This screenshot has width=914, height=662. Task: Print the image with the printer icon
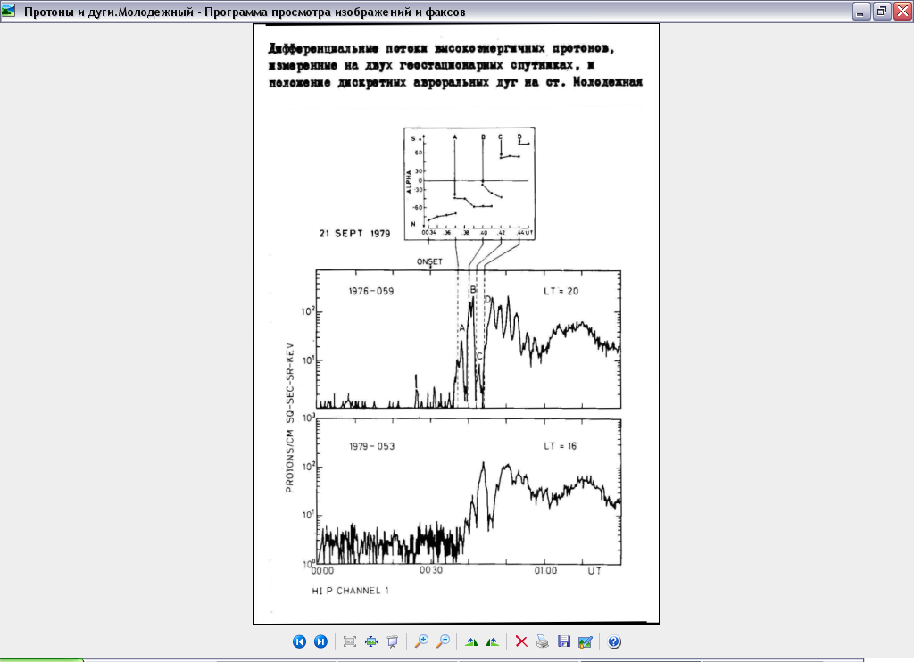[543, 641]
